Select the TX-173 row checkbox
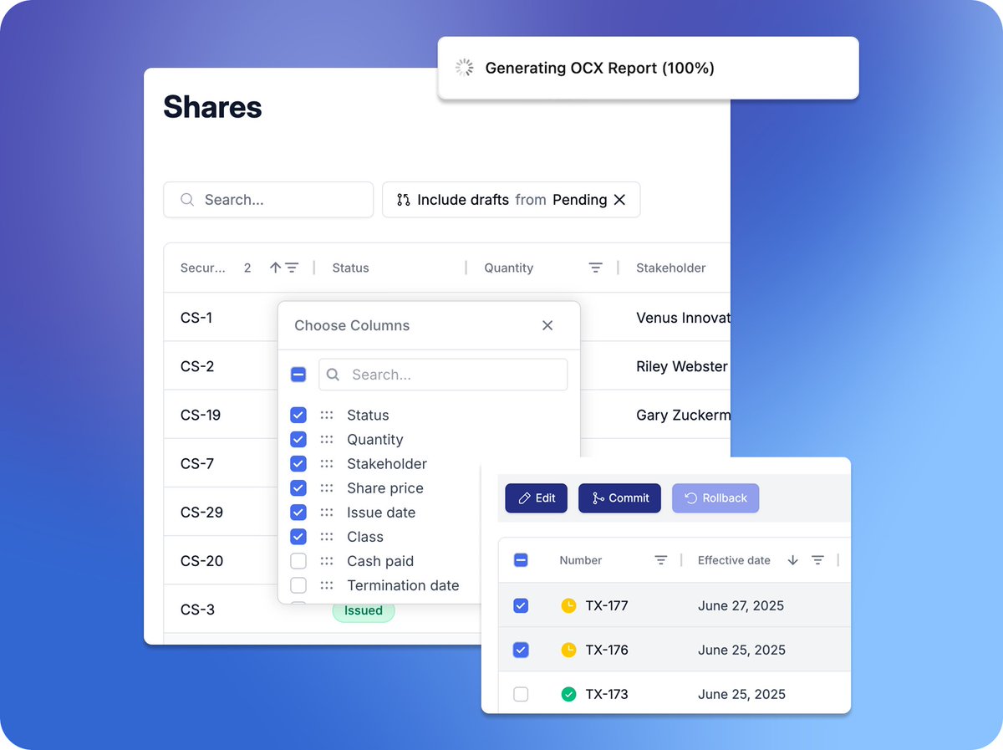The image size is (1003, 750). 521,694
